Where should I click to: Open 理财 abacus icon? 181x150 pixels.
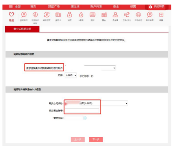(93, 16)
